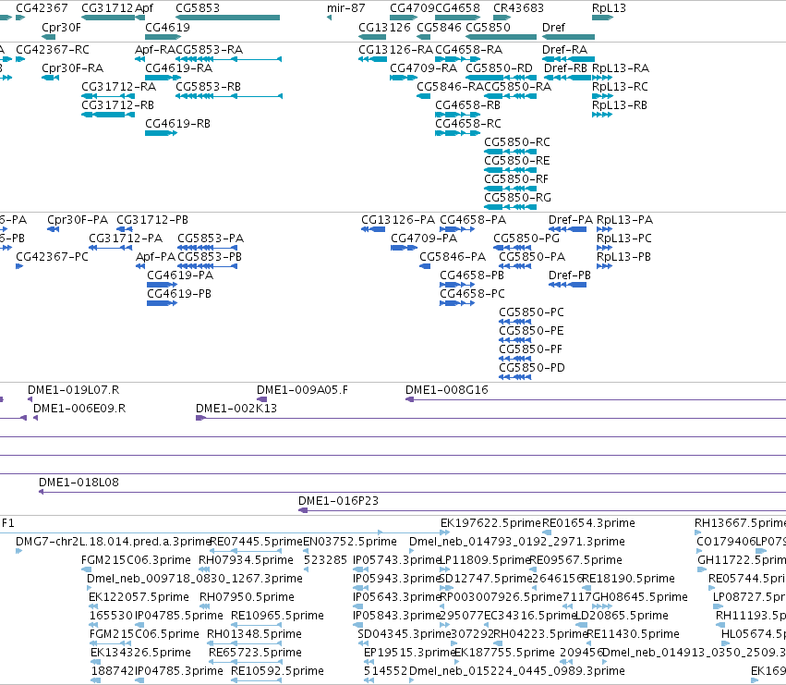The image size is (786, 685).
Task: Open the CG5850-RD transcript label
Action: [x=500, y=68]
